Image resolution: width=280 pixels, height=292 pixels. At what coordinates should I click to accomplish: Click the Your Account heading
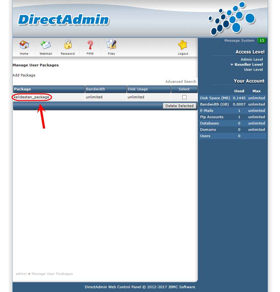249,81
